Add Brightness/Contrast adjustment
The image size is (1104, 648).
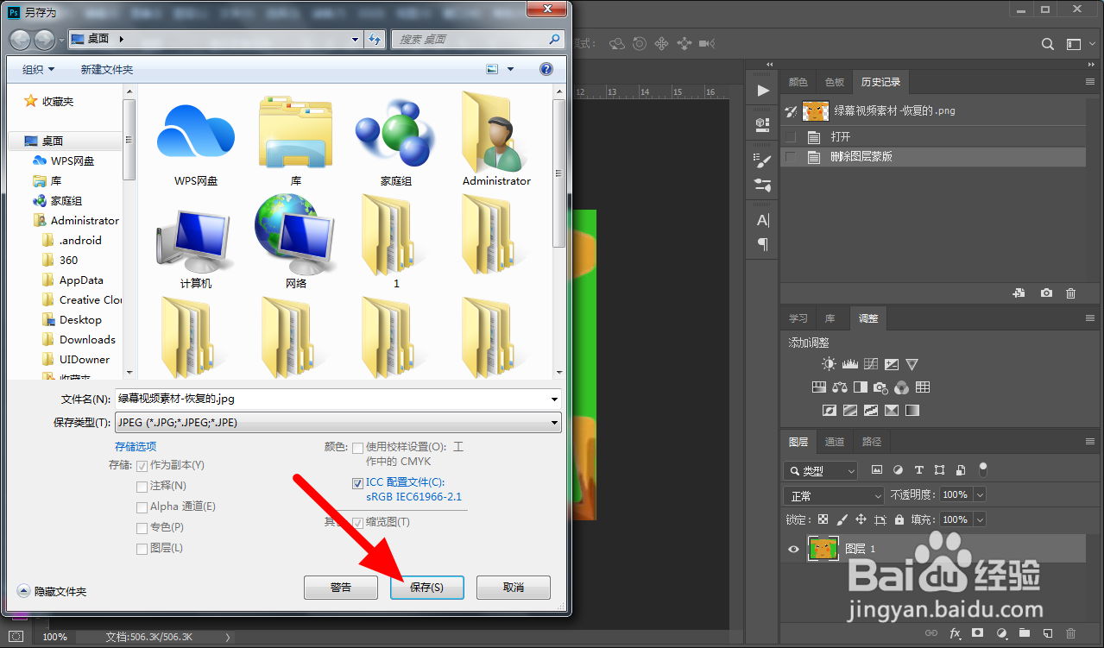tap(829, 364)
